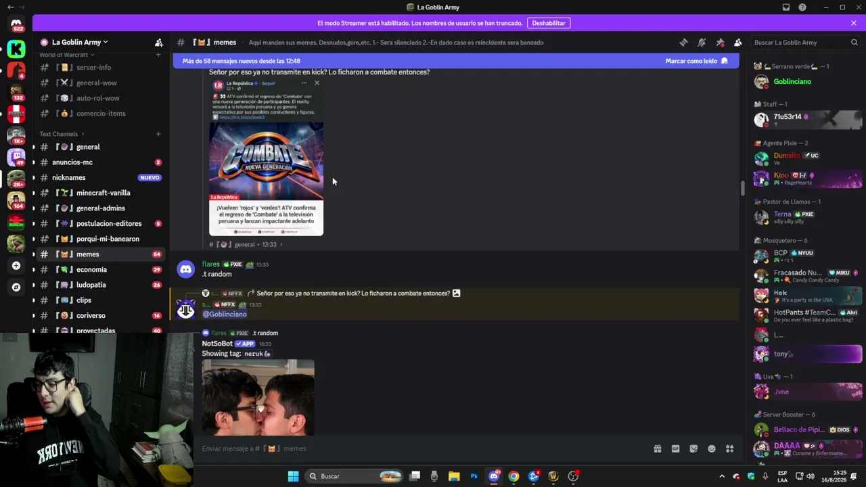This screenshot has width=866, height=487.
Task: Show hidden system tray icons
Action: point(722,476)
